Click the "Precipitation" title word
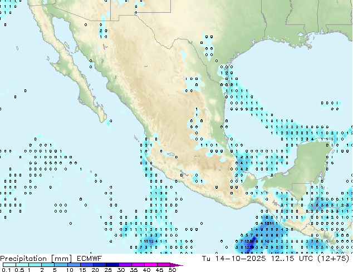This screenshot has width=353, height=272. click(23, 259)
